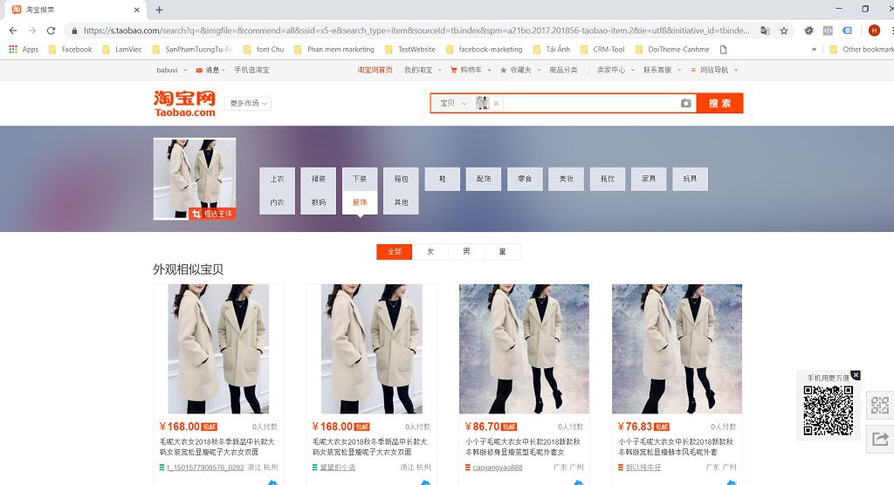894x485 pixels.
Task: Choose the 全部 filter tab
Action: point(395,251)
